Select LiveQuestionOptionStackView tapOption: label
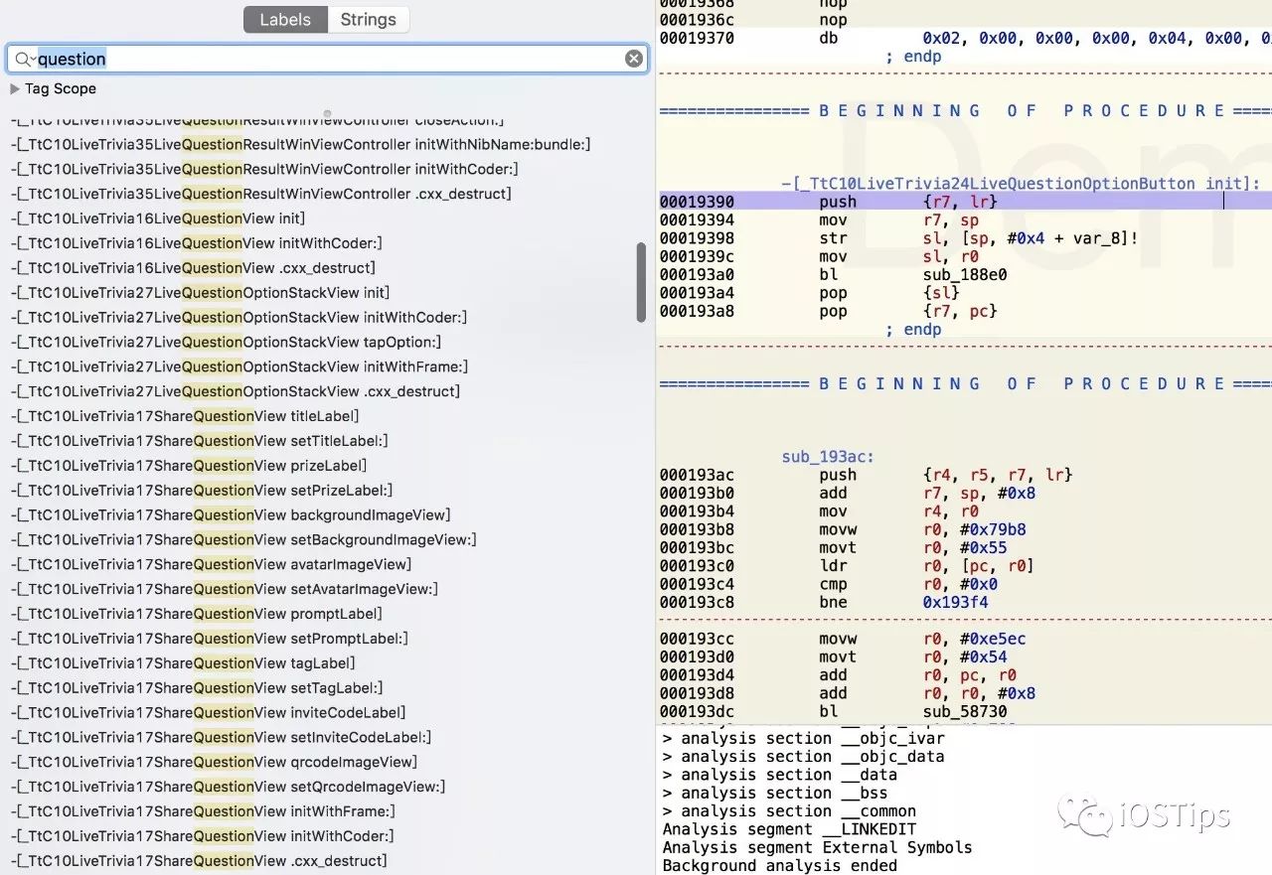The width and height of the screenshot is (1272, 875). tap(227, 342)
